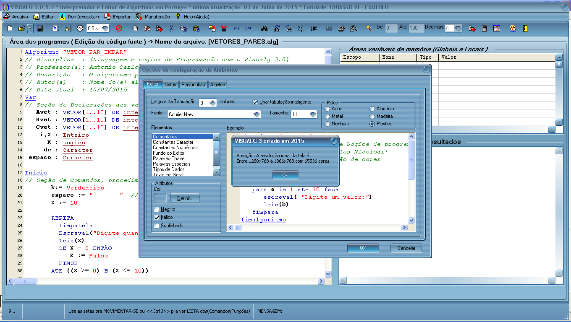571x322 pixels.
Task: Click the printer icon to print the algorithm
Action: point(341,28)
